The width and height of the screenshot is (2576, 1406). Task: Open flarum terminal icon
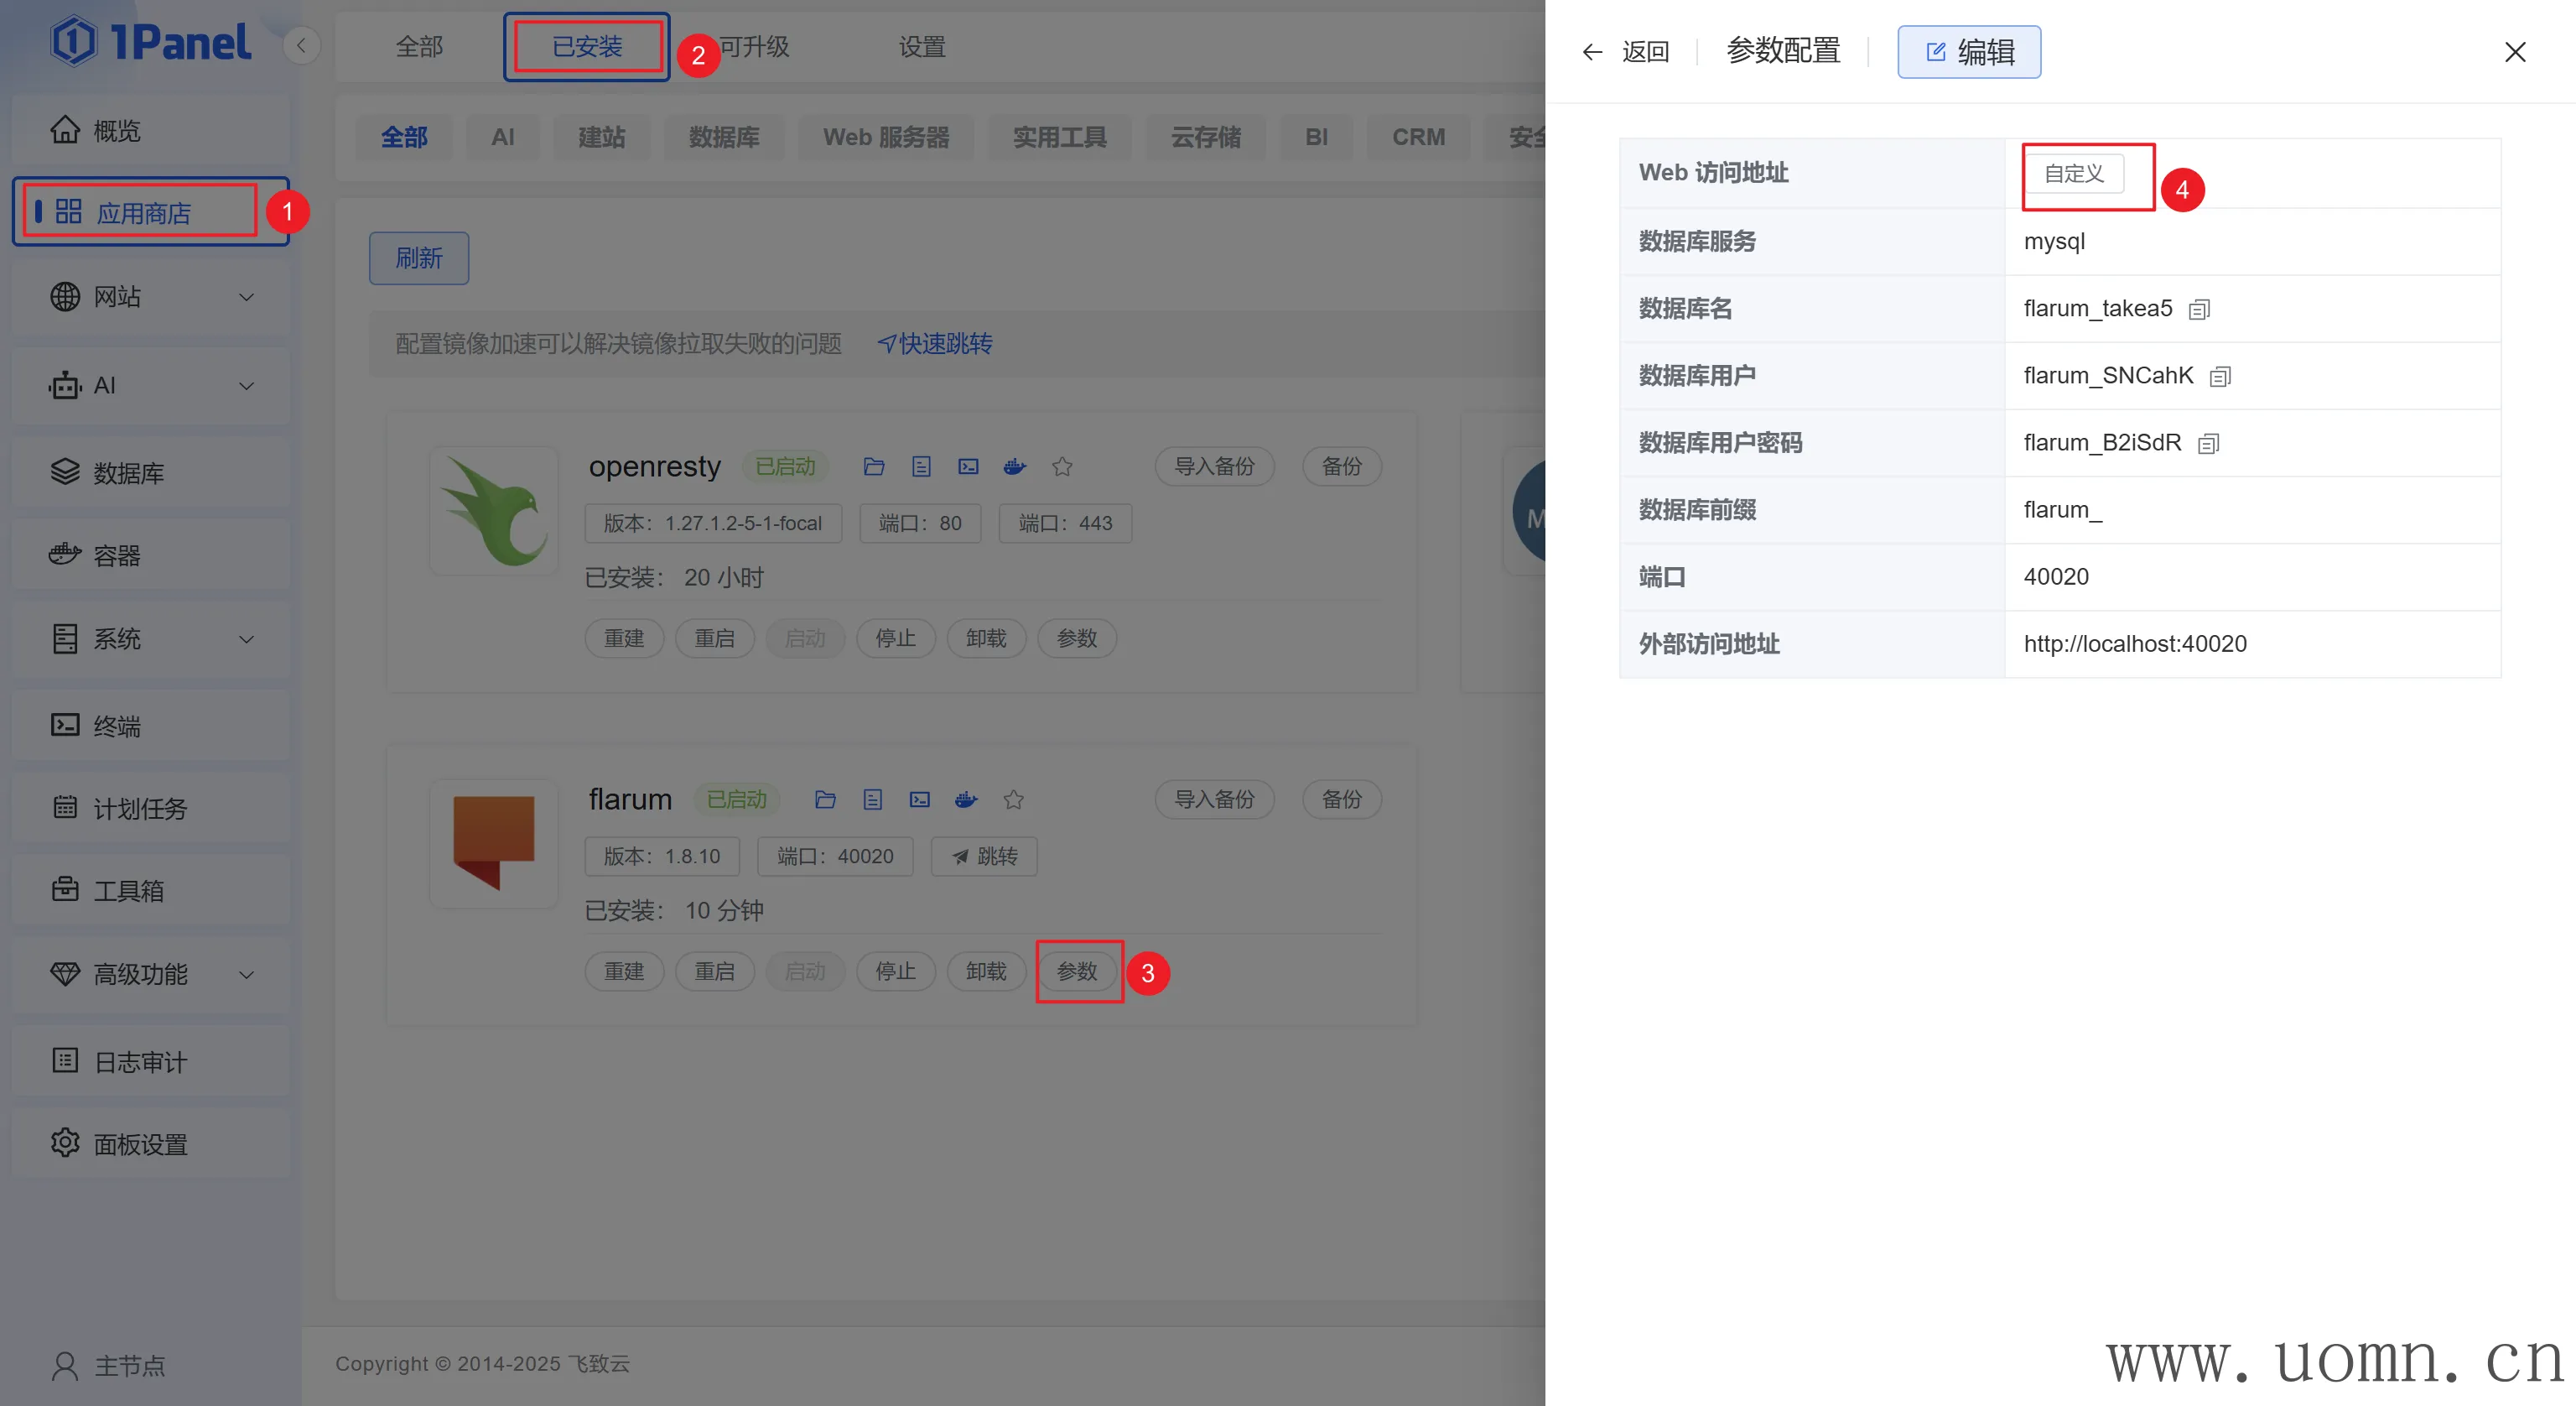pos(919,799)
